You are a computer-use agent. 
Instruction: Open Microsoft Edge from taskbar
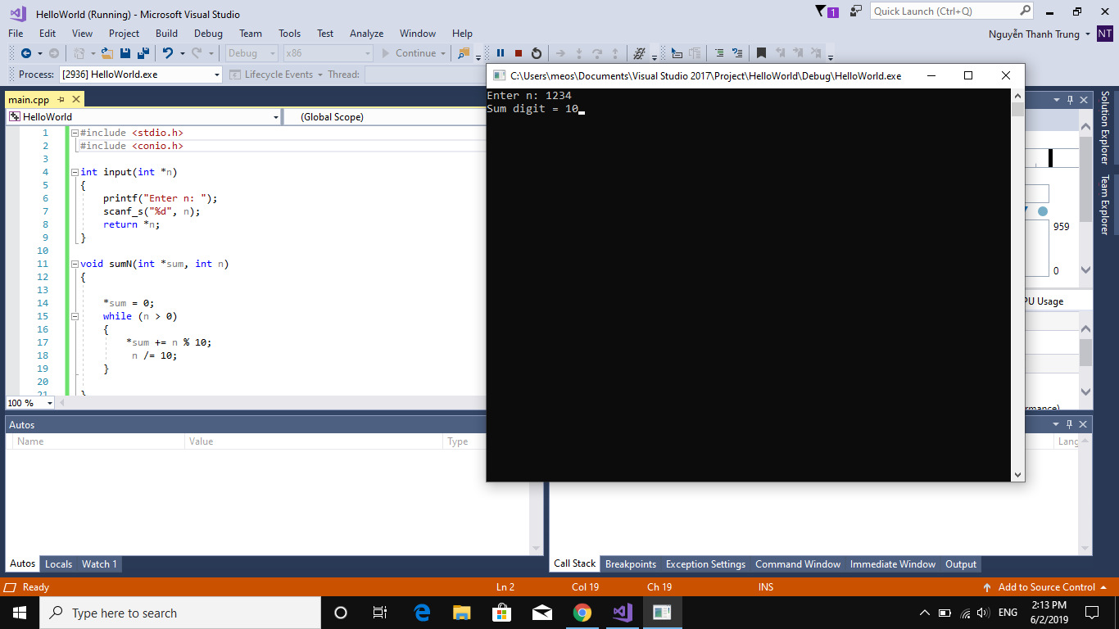(422, 613)
